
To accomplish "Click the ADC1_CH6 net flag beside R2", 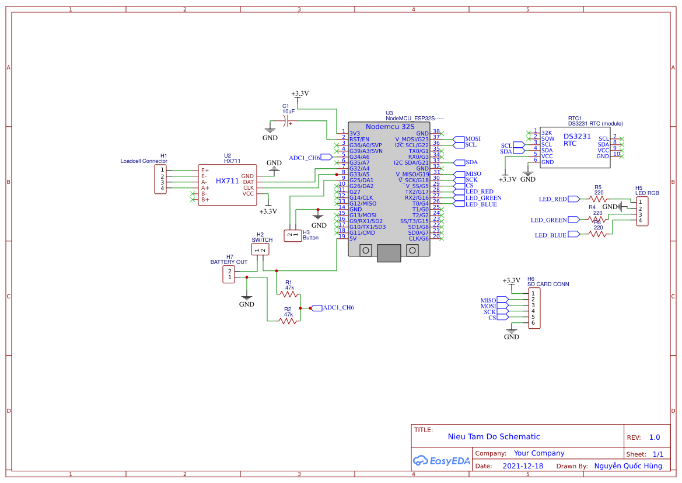I will 333,307.
